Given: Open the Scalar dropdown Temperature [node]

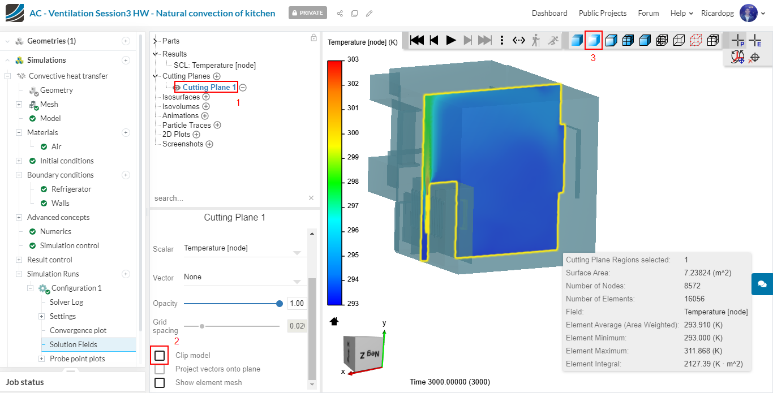Looking at the screenshot, I should (244, 248).
